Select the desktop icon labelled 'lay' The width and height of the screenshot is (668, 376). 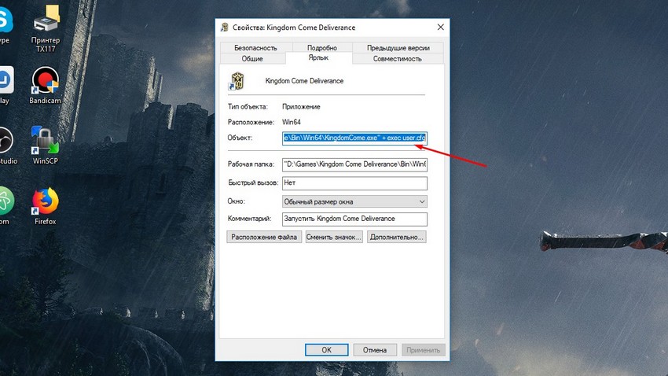[6, 85]
